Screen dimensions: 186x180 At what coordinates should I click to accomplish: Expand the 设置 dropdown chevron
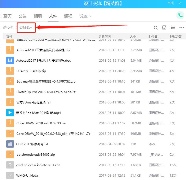coord(91,16)
